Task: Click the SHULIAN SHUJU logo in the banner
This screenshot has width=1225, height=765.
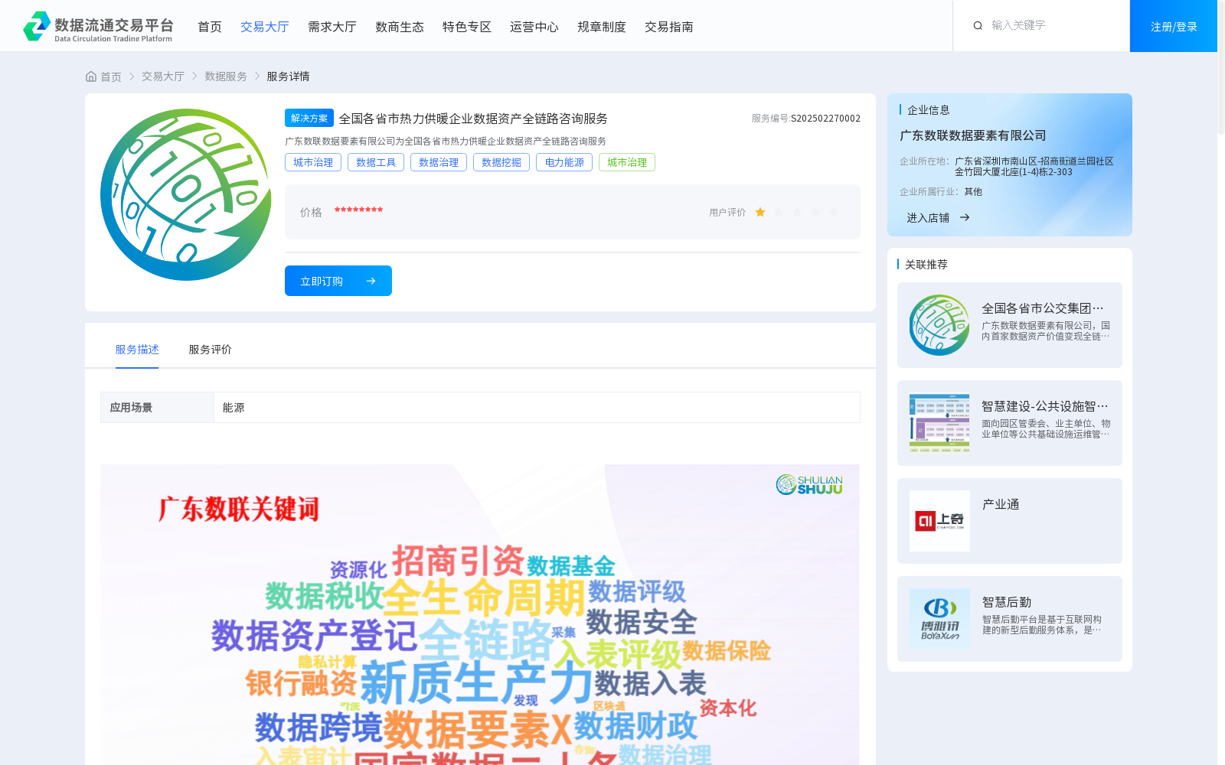Action: coord(809,484)
